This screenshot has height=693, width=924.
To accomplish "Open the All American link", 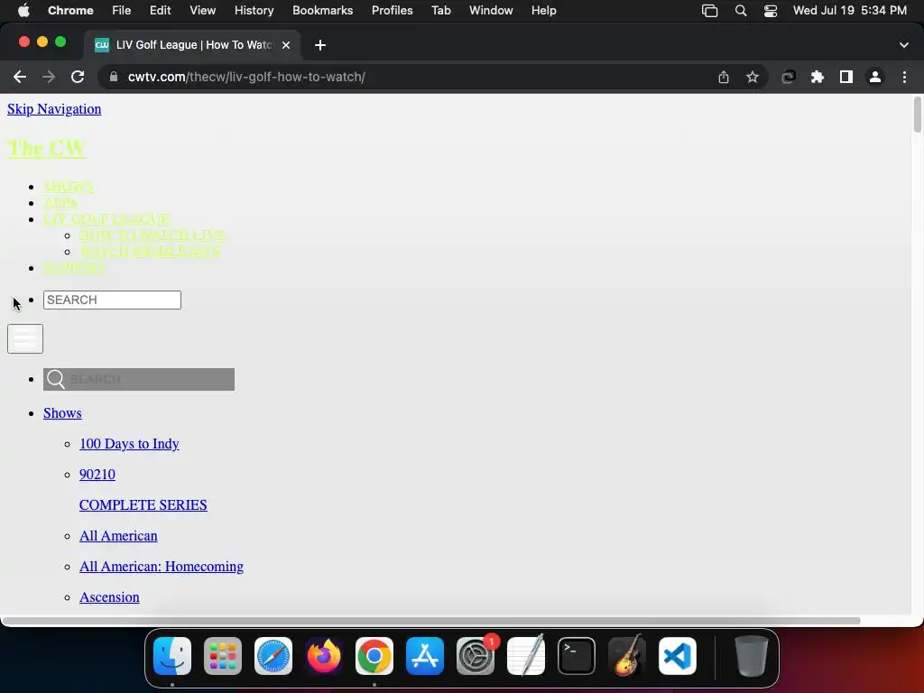I will [118, 536].
